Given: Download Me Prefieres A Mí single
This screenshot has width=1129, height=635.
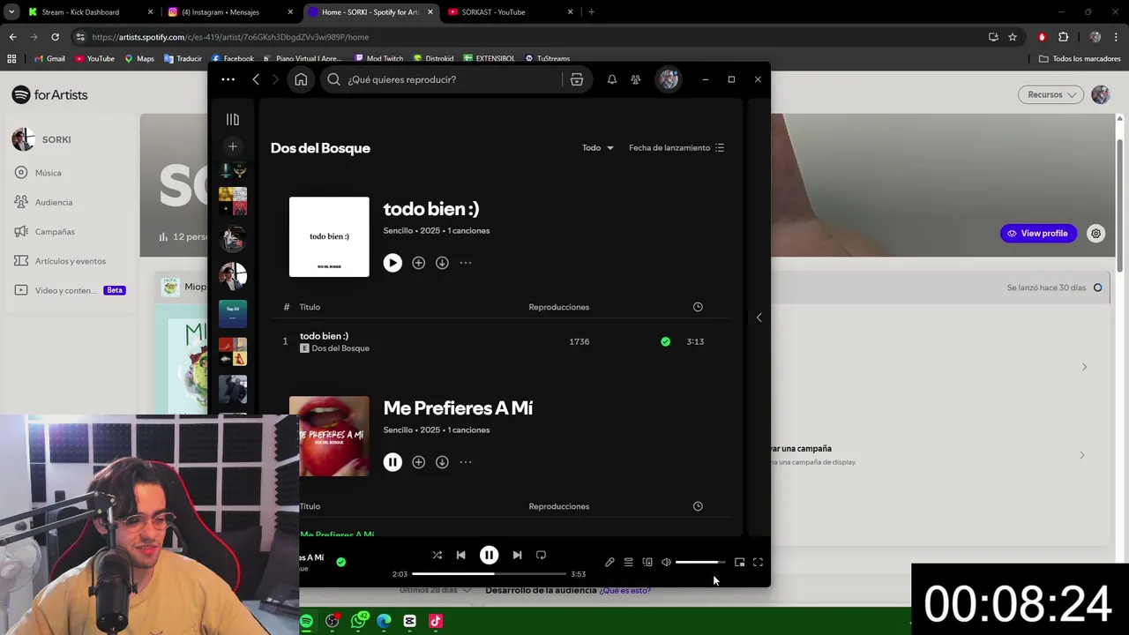Looking at the screenshot, I should [x=442, y=462].
